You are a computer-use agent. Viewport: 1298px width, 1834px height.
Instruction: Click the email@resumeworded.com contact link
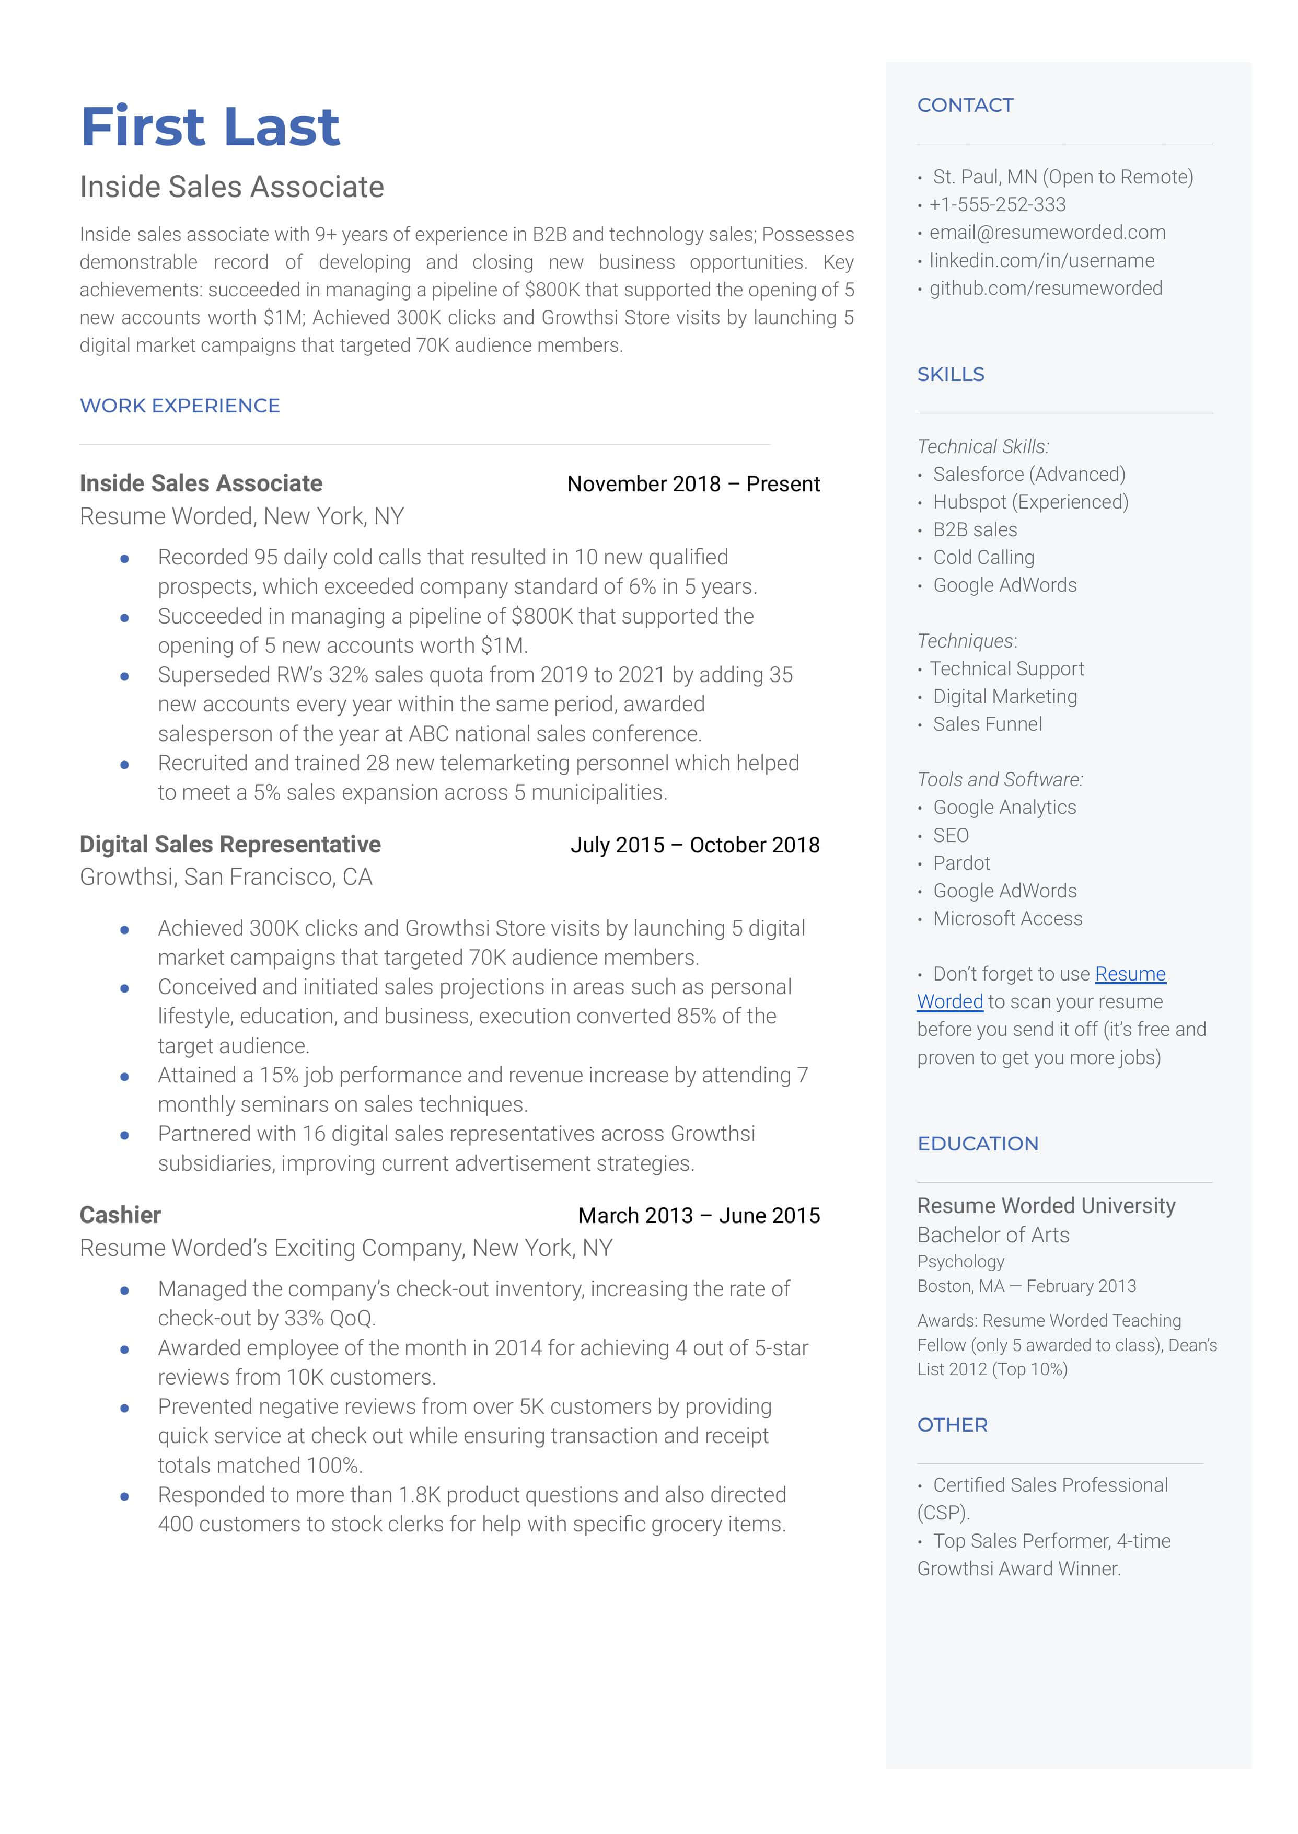pos(1052,232)
